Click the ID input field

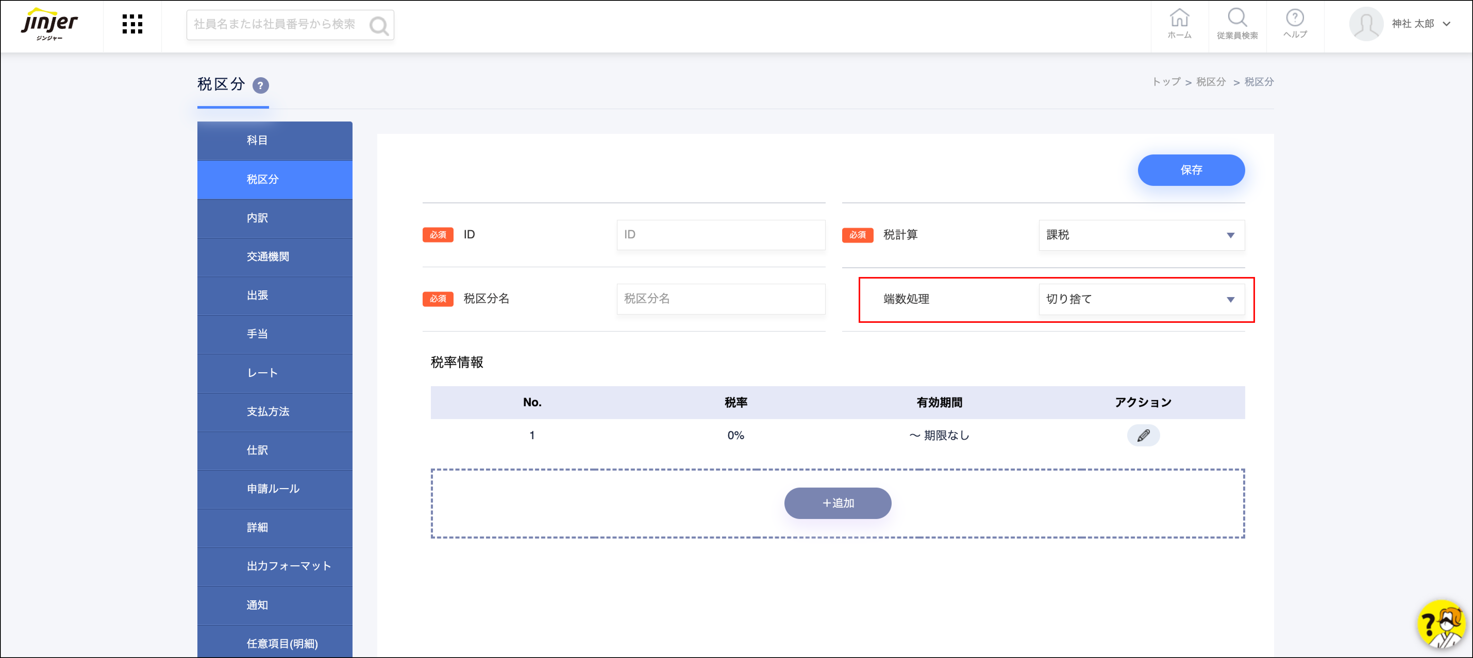(x=721, y=235)
